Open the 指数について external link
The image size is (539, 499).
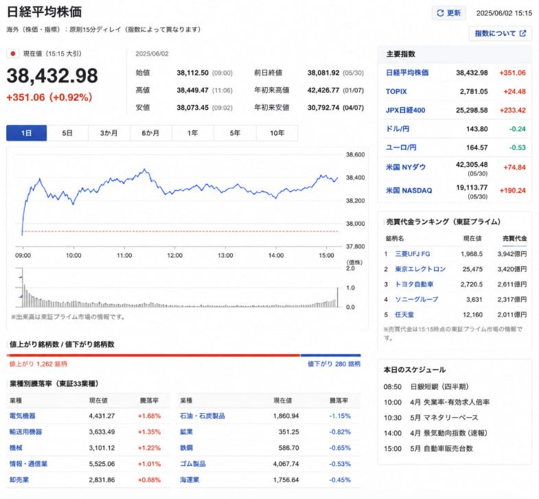click(x=500, y=34)
